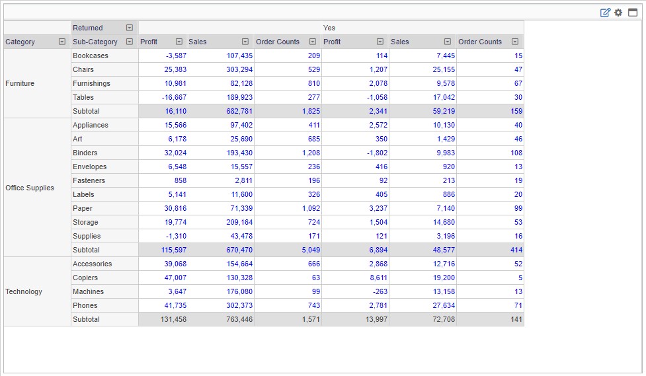Screen dimensions: 646x376
Task: Click the Copiers profit value 8,611
Action: tap(374, 278)
